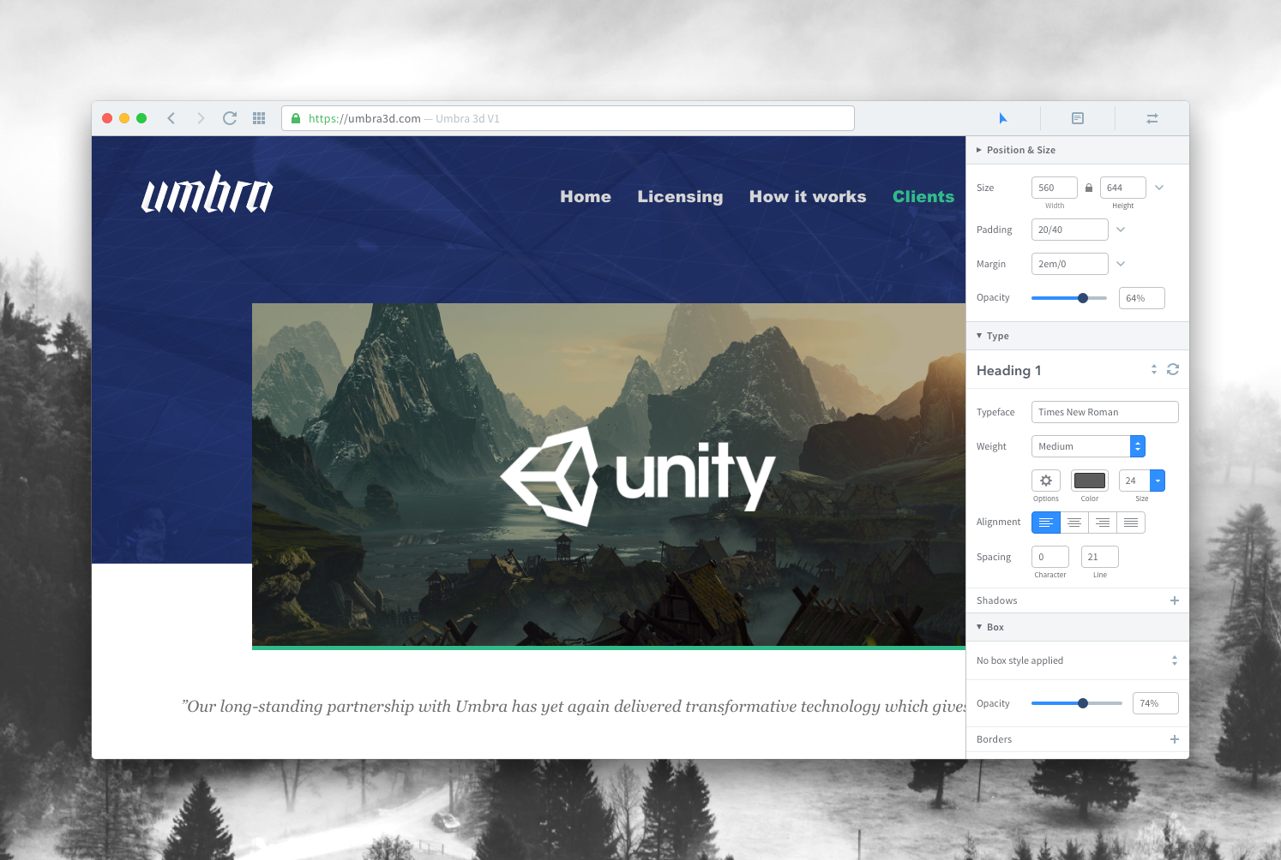Collapse the Type section
Image resolution: width=1281 pixels, height=860 pixels.
[979, 336]
